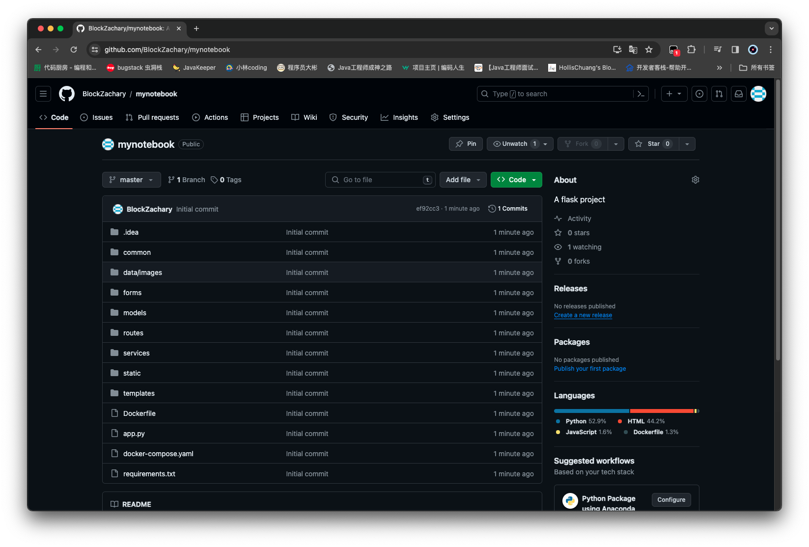Open the issues header icon
Viewport: 809px width, 547px height.
(x=699, y=94)
